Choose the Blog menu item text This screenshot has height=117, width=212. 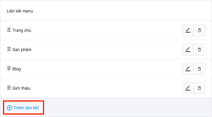coord(16,69)
